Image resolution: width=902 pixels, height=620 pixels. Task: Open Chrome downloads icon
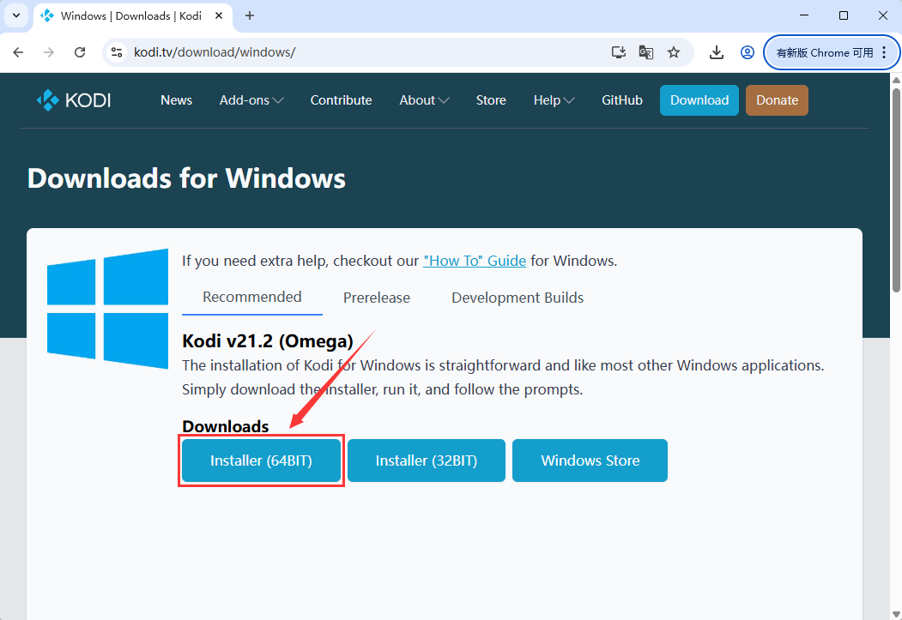(716, 52)
